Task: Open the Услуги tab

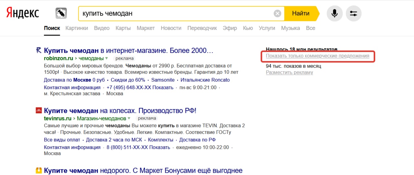Action: click(267, 28)
